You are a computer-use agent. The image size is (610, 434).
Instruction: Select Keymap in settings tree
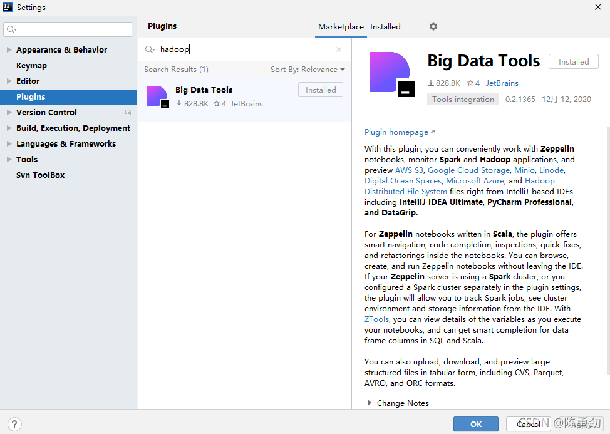click(31, 65)
